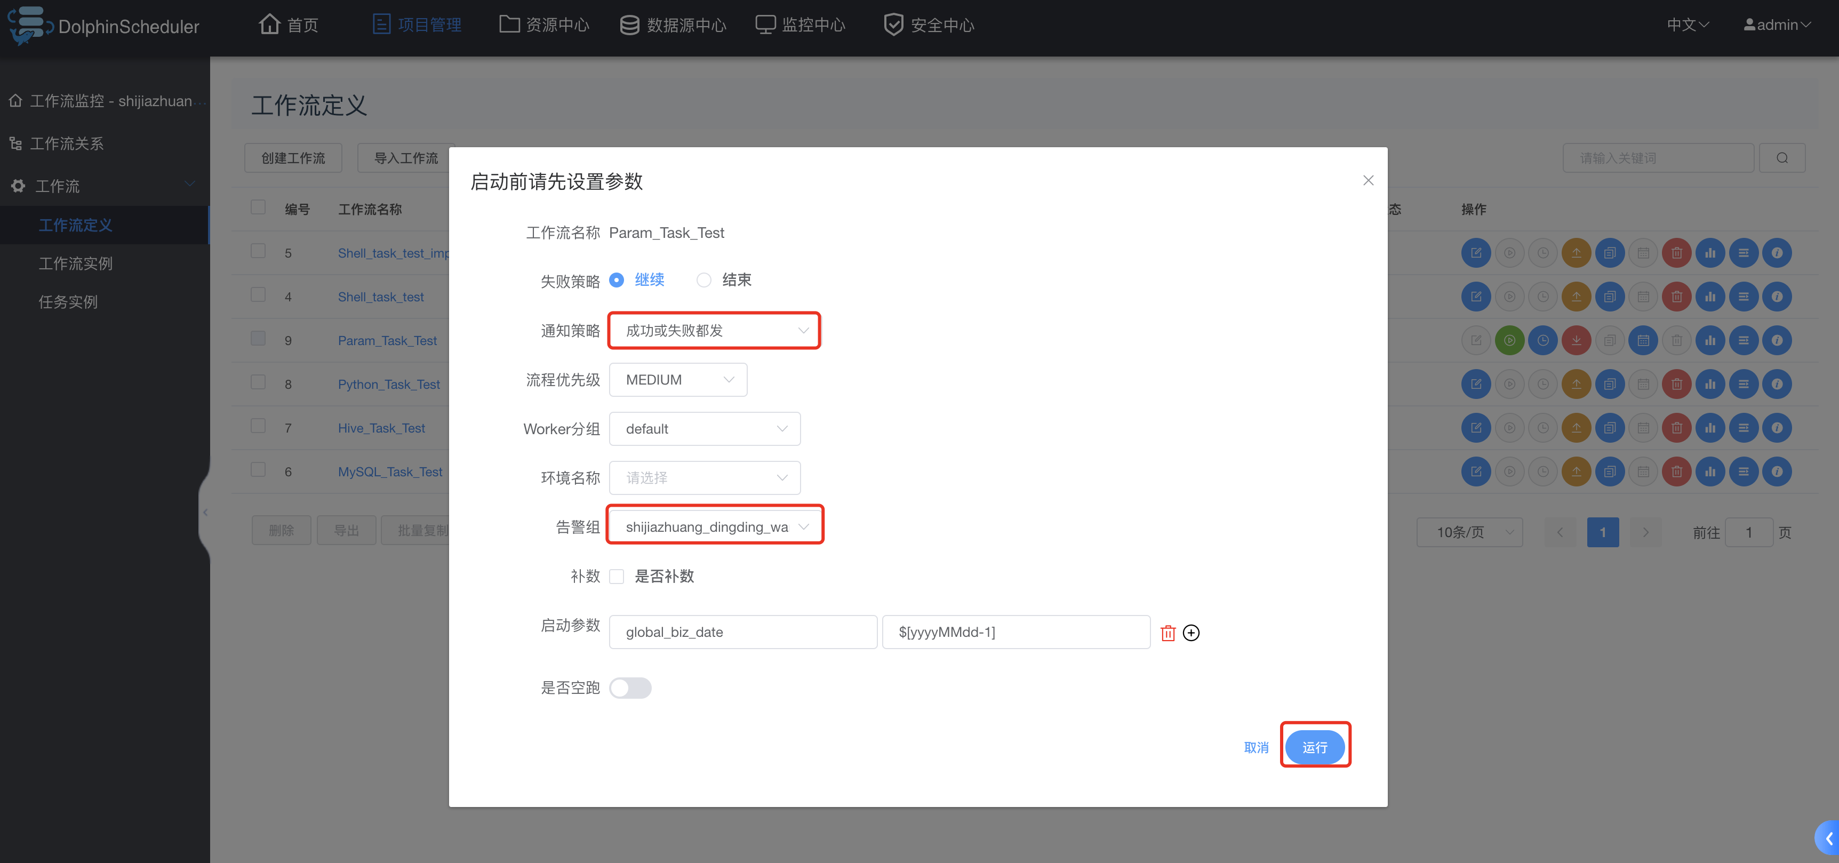The image size is (1839, 863).
Task: Select the 结束 failure strategy radio
Action: (x=704, y=280)
